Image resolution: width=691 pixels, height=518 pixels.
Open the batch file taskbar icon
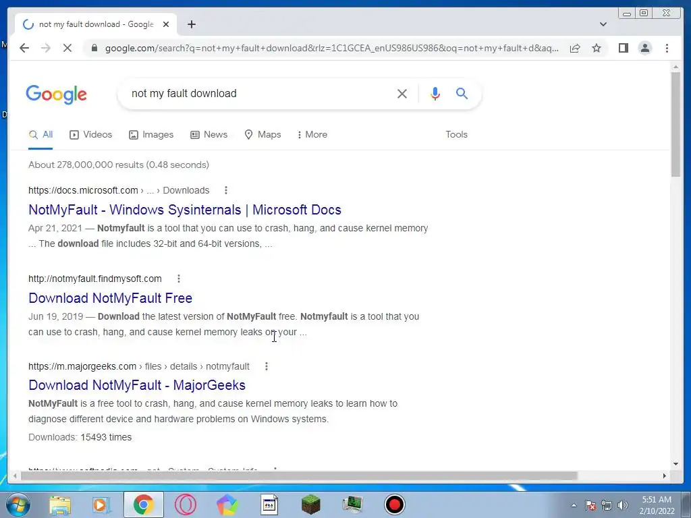[x=269, y=505]
